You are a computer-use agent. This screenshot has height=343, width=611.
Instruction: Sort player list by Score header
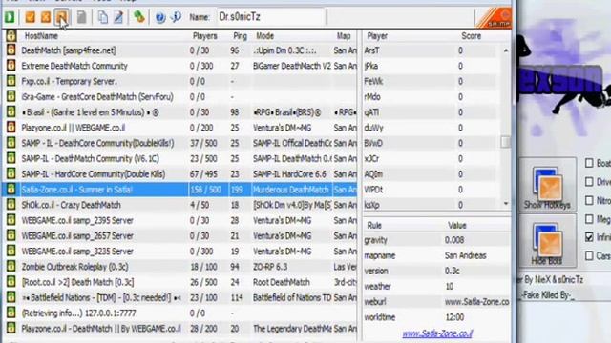[x=471, y=36]
